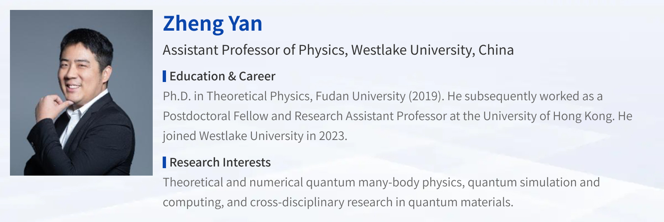Viewport: 664px width, 222px height.
Task: Click "Assistant Professor of Physics" in the subtitle
Action: point(254,50)
